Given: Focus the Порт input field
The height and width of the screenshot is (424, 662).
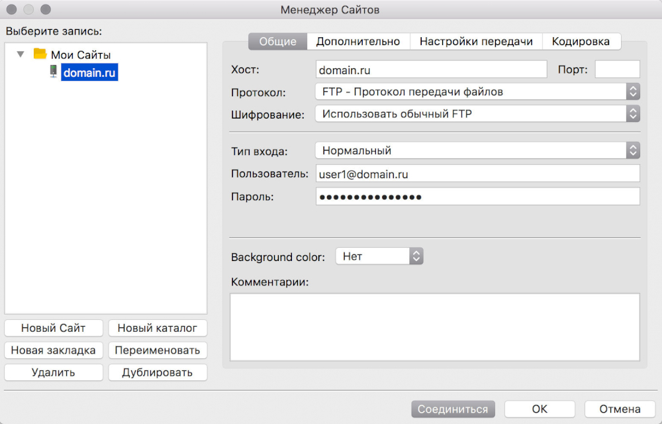Looking at the screenshot, I should pyautogui.click(x=617, y=70).
